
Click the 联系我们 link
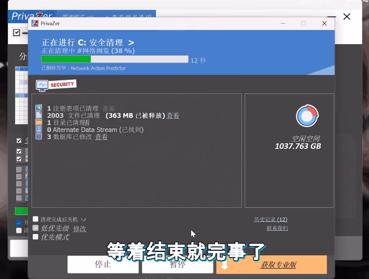click(277, 228)
